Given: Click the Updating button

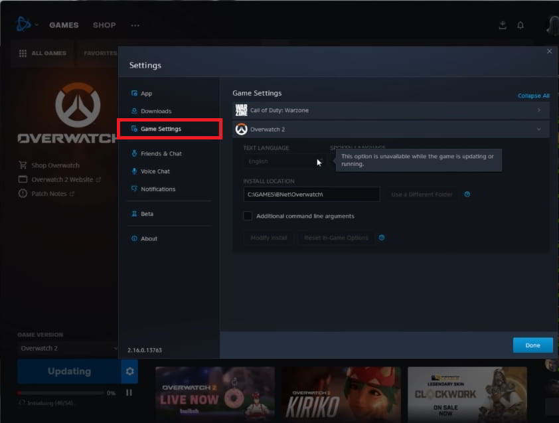Looking at the screenshot, I should point(69,371).
